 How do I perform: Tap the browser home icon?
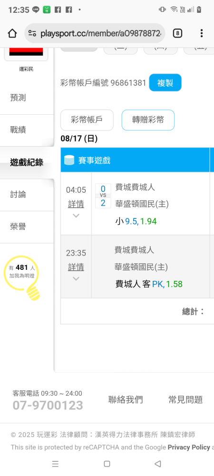[12, 33]
